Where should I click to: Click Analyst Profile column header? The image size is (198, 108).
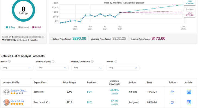(11, 82)
